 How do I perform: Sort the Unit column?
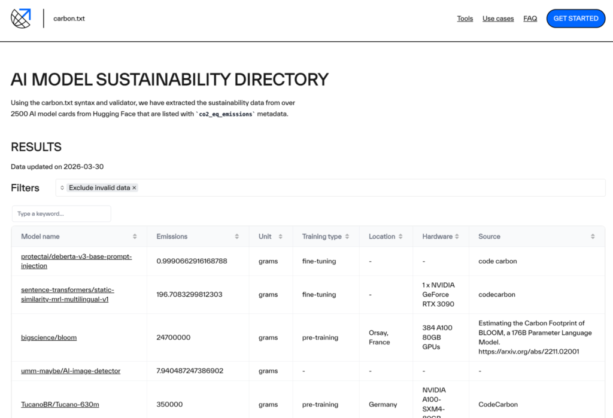281,236
